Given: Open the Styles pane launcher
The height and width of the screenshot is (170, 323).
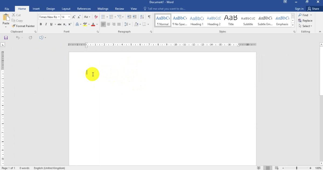Looking at the screenshot, I should coord(294,32).
